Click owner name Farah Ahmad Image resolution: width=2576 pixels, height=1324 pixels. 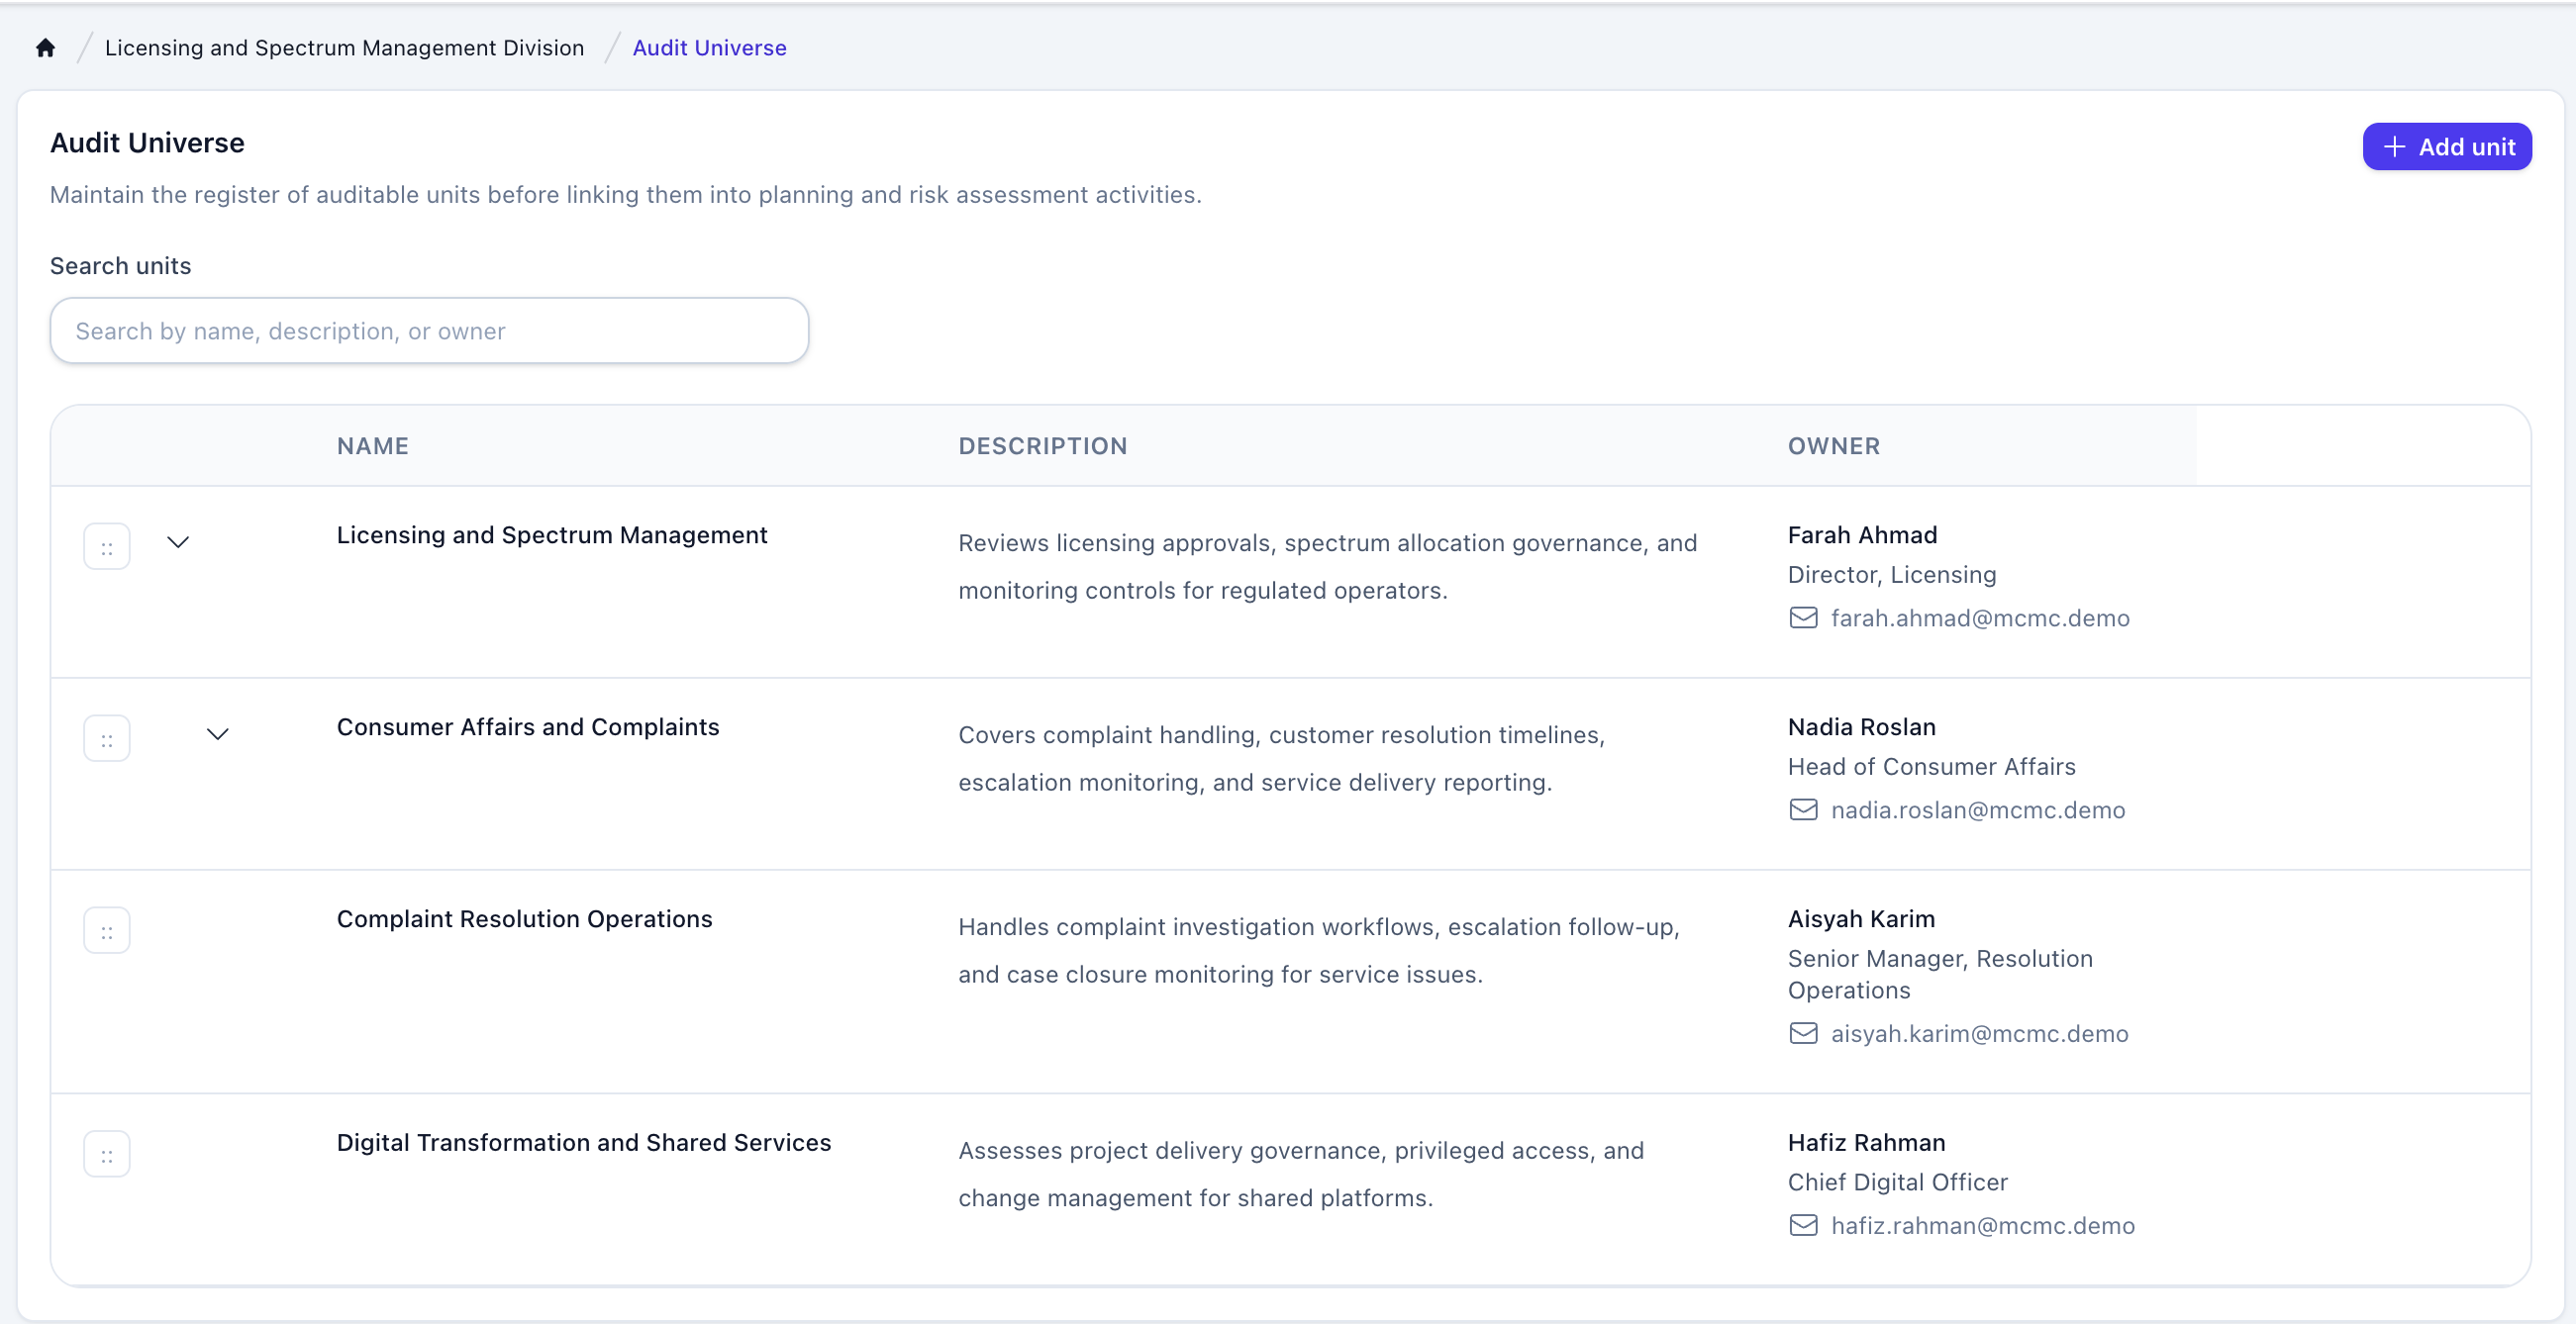(1862, 535)
